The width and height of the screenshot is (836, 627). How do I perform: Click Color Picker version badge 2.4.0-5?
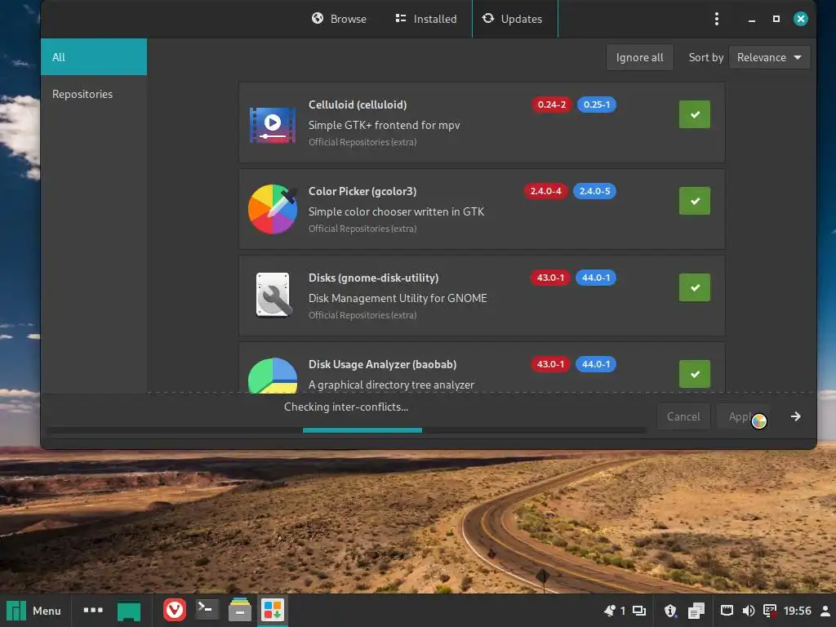click(x=594, y=191)
